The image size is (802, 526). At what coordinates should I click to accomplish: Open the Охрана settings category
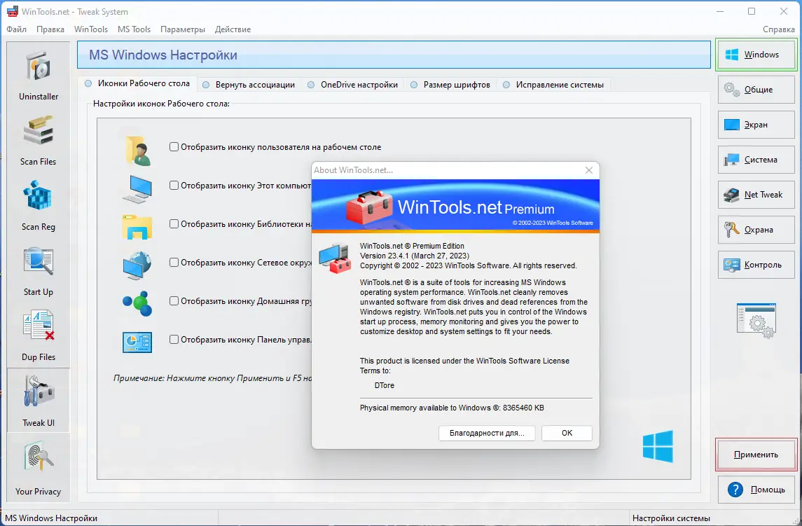pyautogui.click(x=756, y=230)
